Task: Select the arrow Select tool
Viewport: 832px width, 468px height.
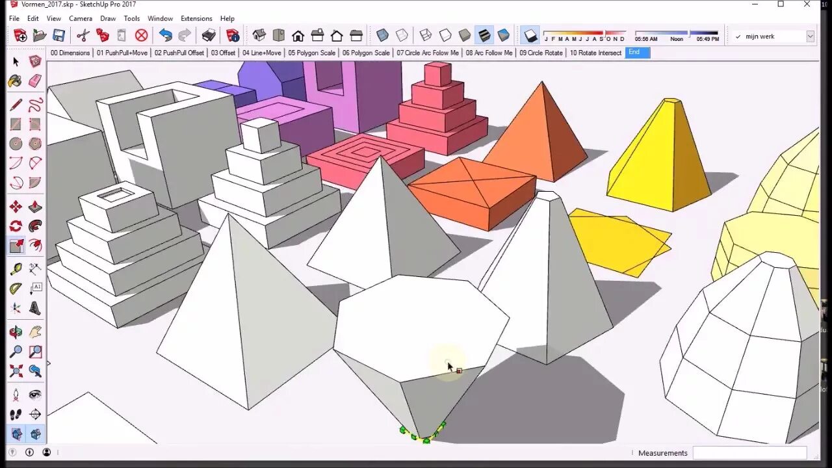Action: [16, 62]
